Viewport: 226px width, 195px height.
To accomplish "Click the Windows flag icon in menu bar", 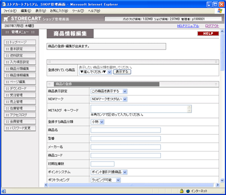I will pos(219,11).
